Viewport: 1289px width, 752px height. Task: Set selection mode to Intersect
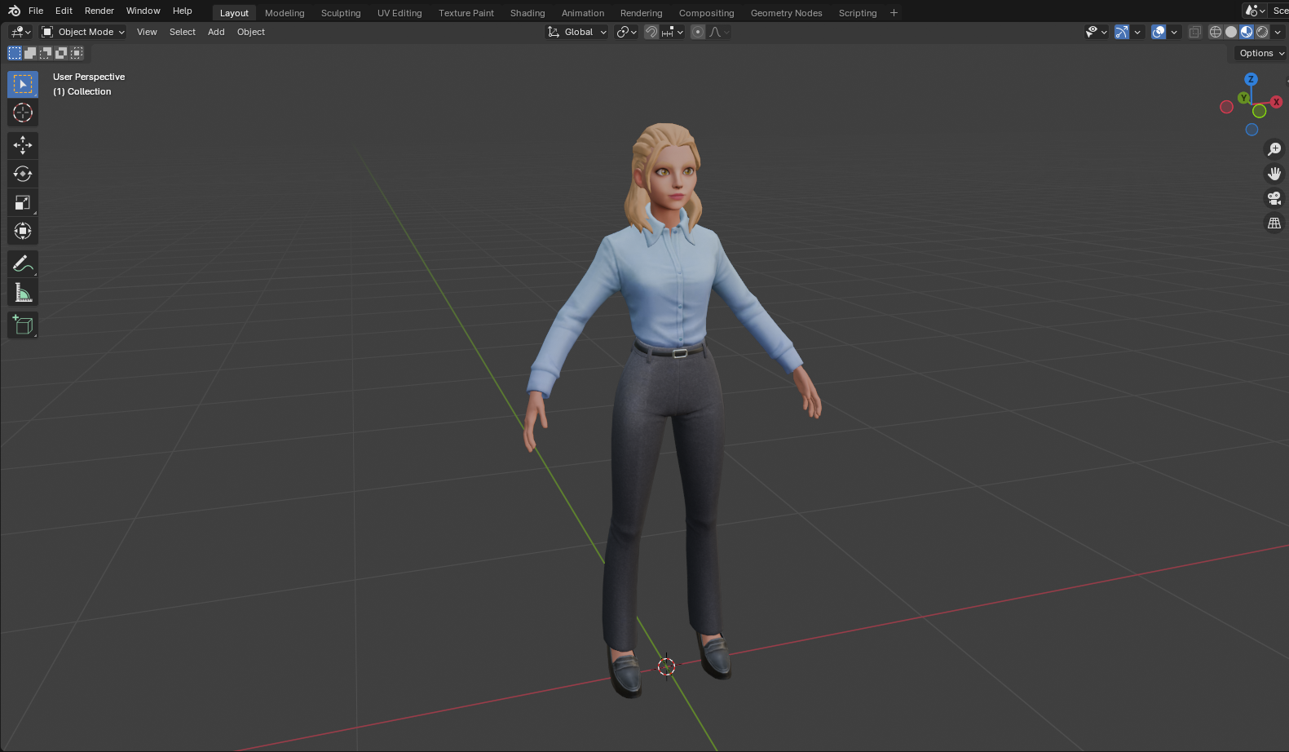77,53
